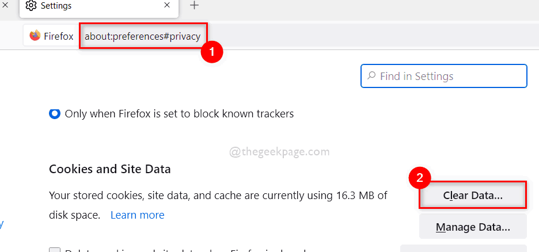Screen dimensions: 539x252
Task: Open the Manage Data... dialog button
Action: 473,227
